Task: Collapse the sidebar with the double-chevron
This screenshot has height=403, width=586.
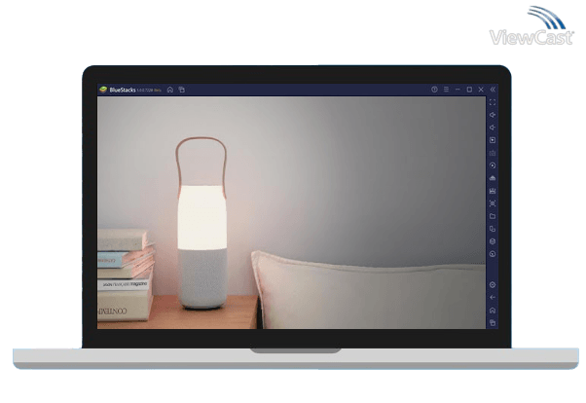Action: click(x=493, y=90)
